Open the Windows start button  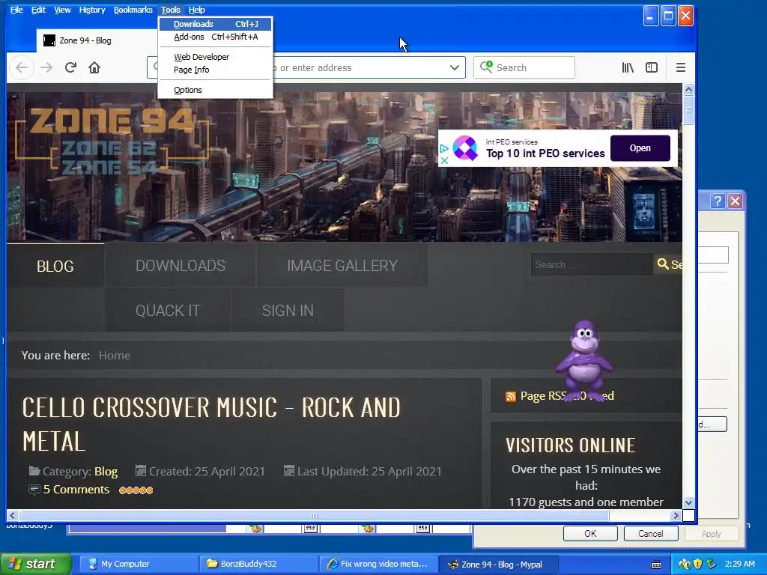(x=35, y=564)
